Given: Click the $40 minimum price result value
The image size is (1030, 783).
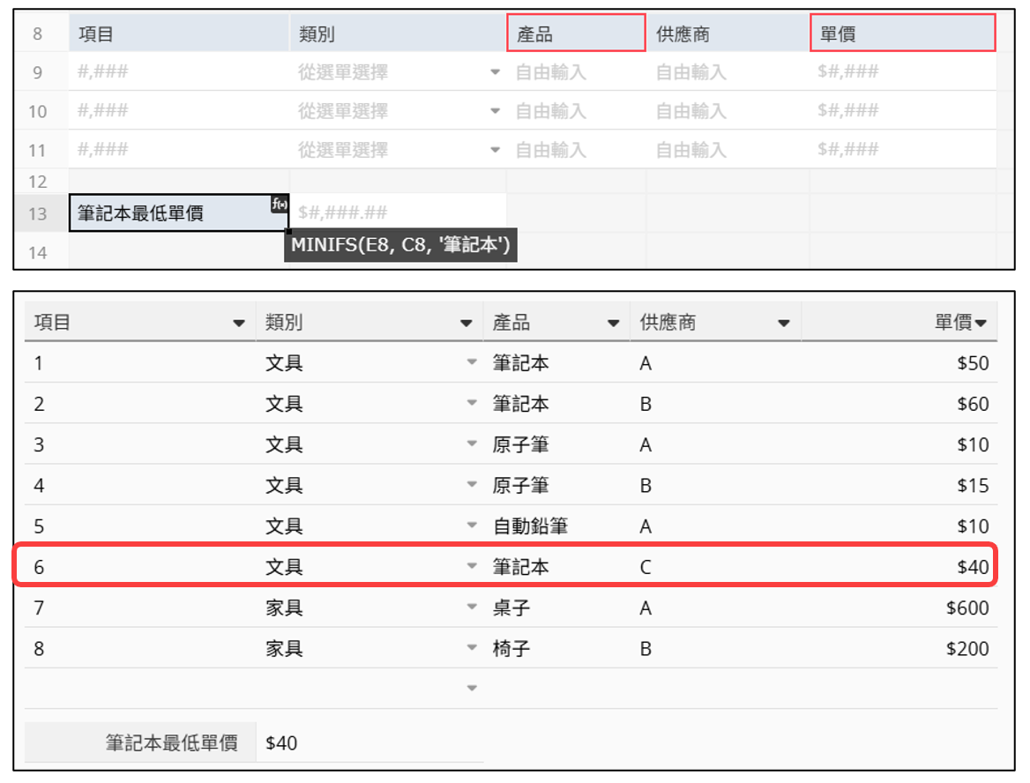Looking at the screenshot, I should pyautogui.click(x=282, y=743).
